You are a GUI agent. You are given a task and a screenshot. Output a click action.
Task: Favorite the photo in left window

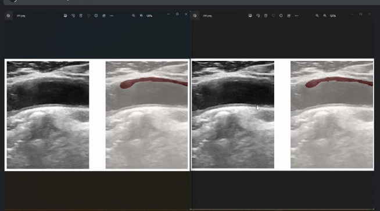(x=88, y=16)
